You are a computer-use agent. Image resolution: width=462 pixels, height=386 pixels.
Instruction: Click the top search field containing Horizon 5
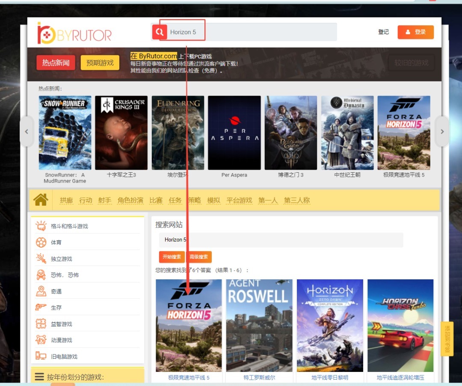pyautogui.click(x=252, y=32)
